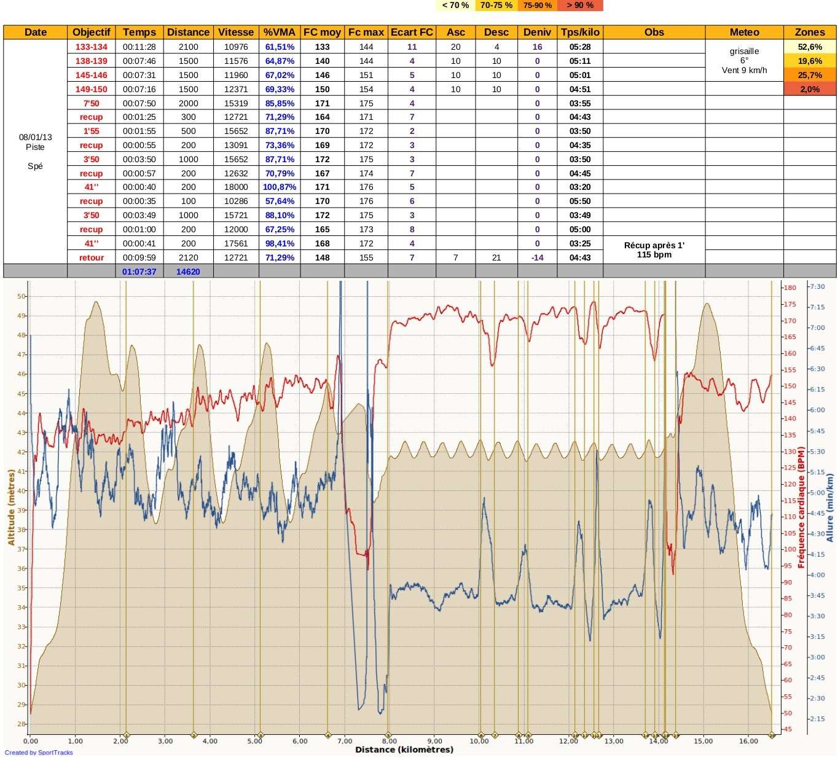This screenshot has height=757, width=838.
Task: Select the '08/01/13 Piste Spé' date cell
Action: (x=36, y=151)
